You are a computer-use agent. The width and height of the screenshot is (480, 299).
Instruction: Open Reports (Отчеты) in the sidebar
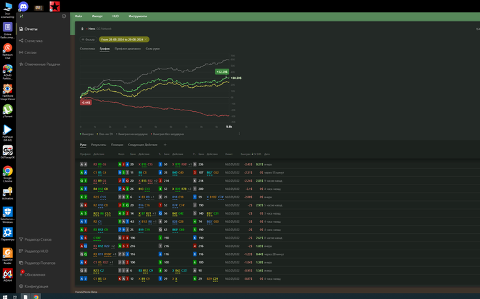click(30, 29)
